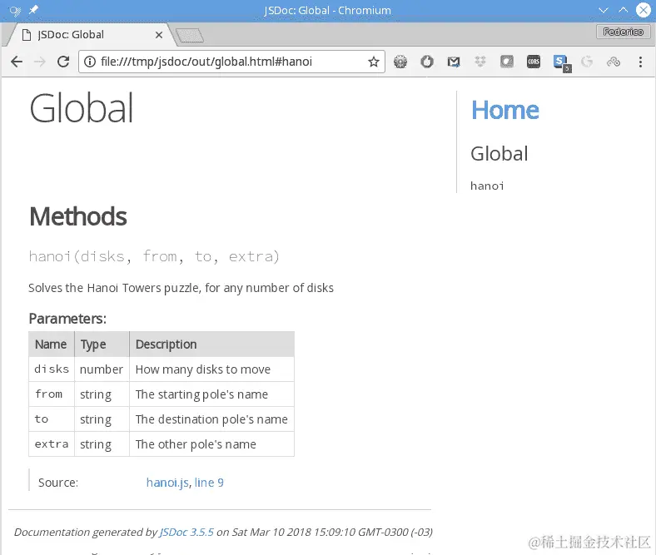656x555 pixels.
Task: Open the grey square notes extension
Action: click(507, 62)
